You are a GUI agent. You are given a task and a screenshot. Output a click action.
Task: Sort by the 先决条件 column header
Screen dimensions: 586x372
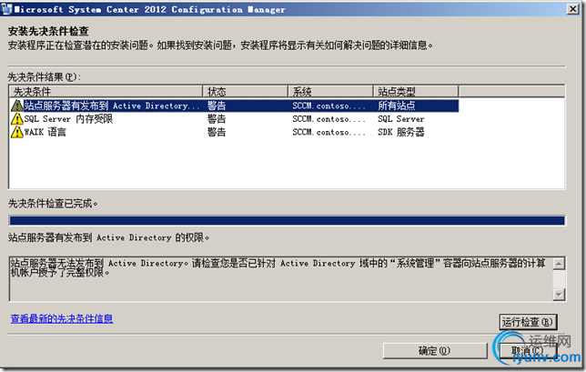106,92
